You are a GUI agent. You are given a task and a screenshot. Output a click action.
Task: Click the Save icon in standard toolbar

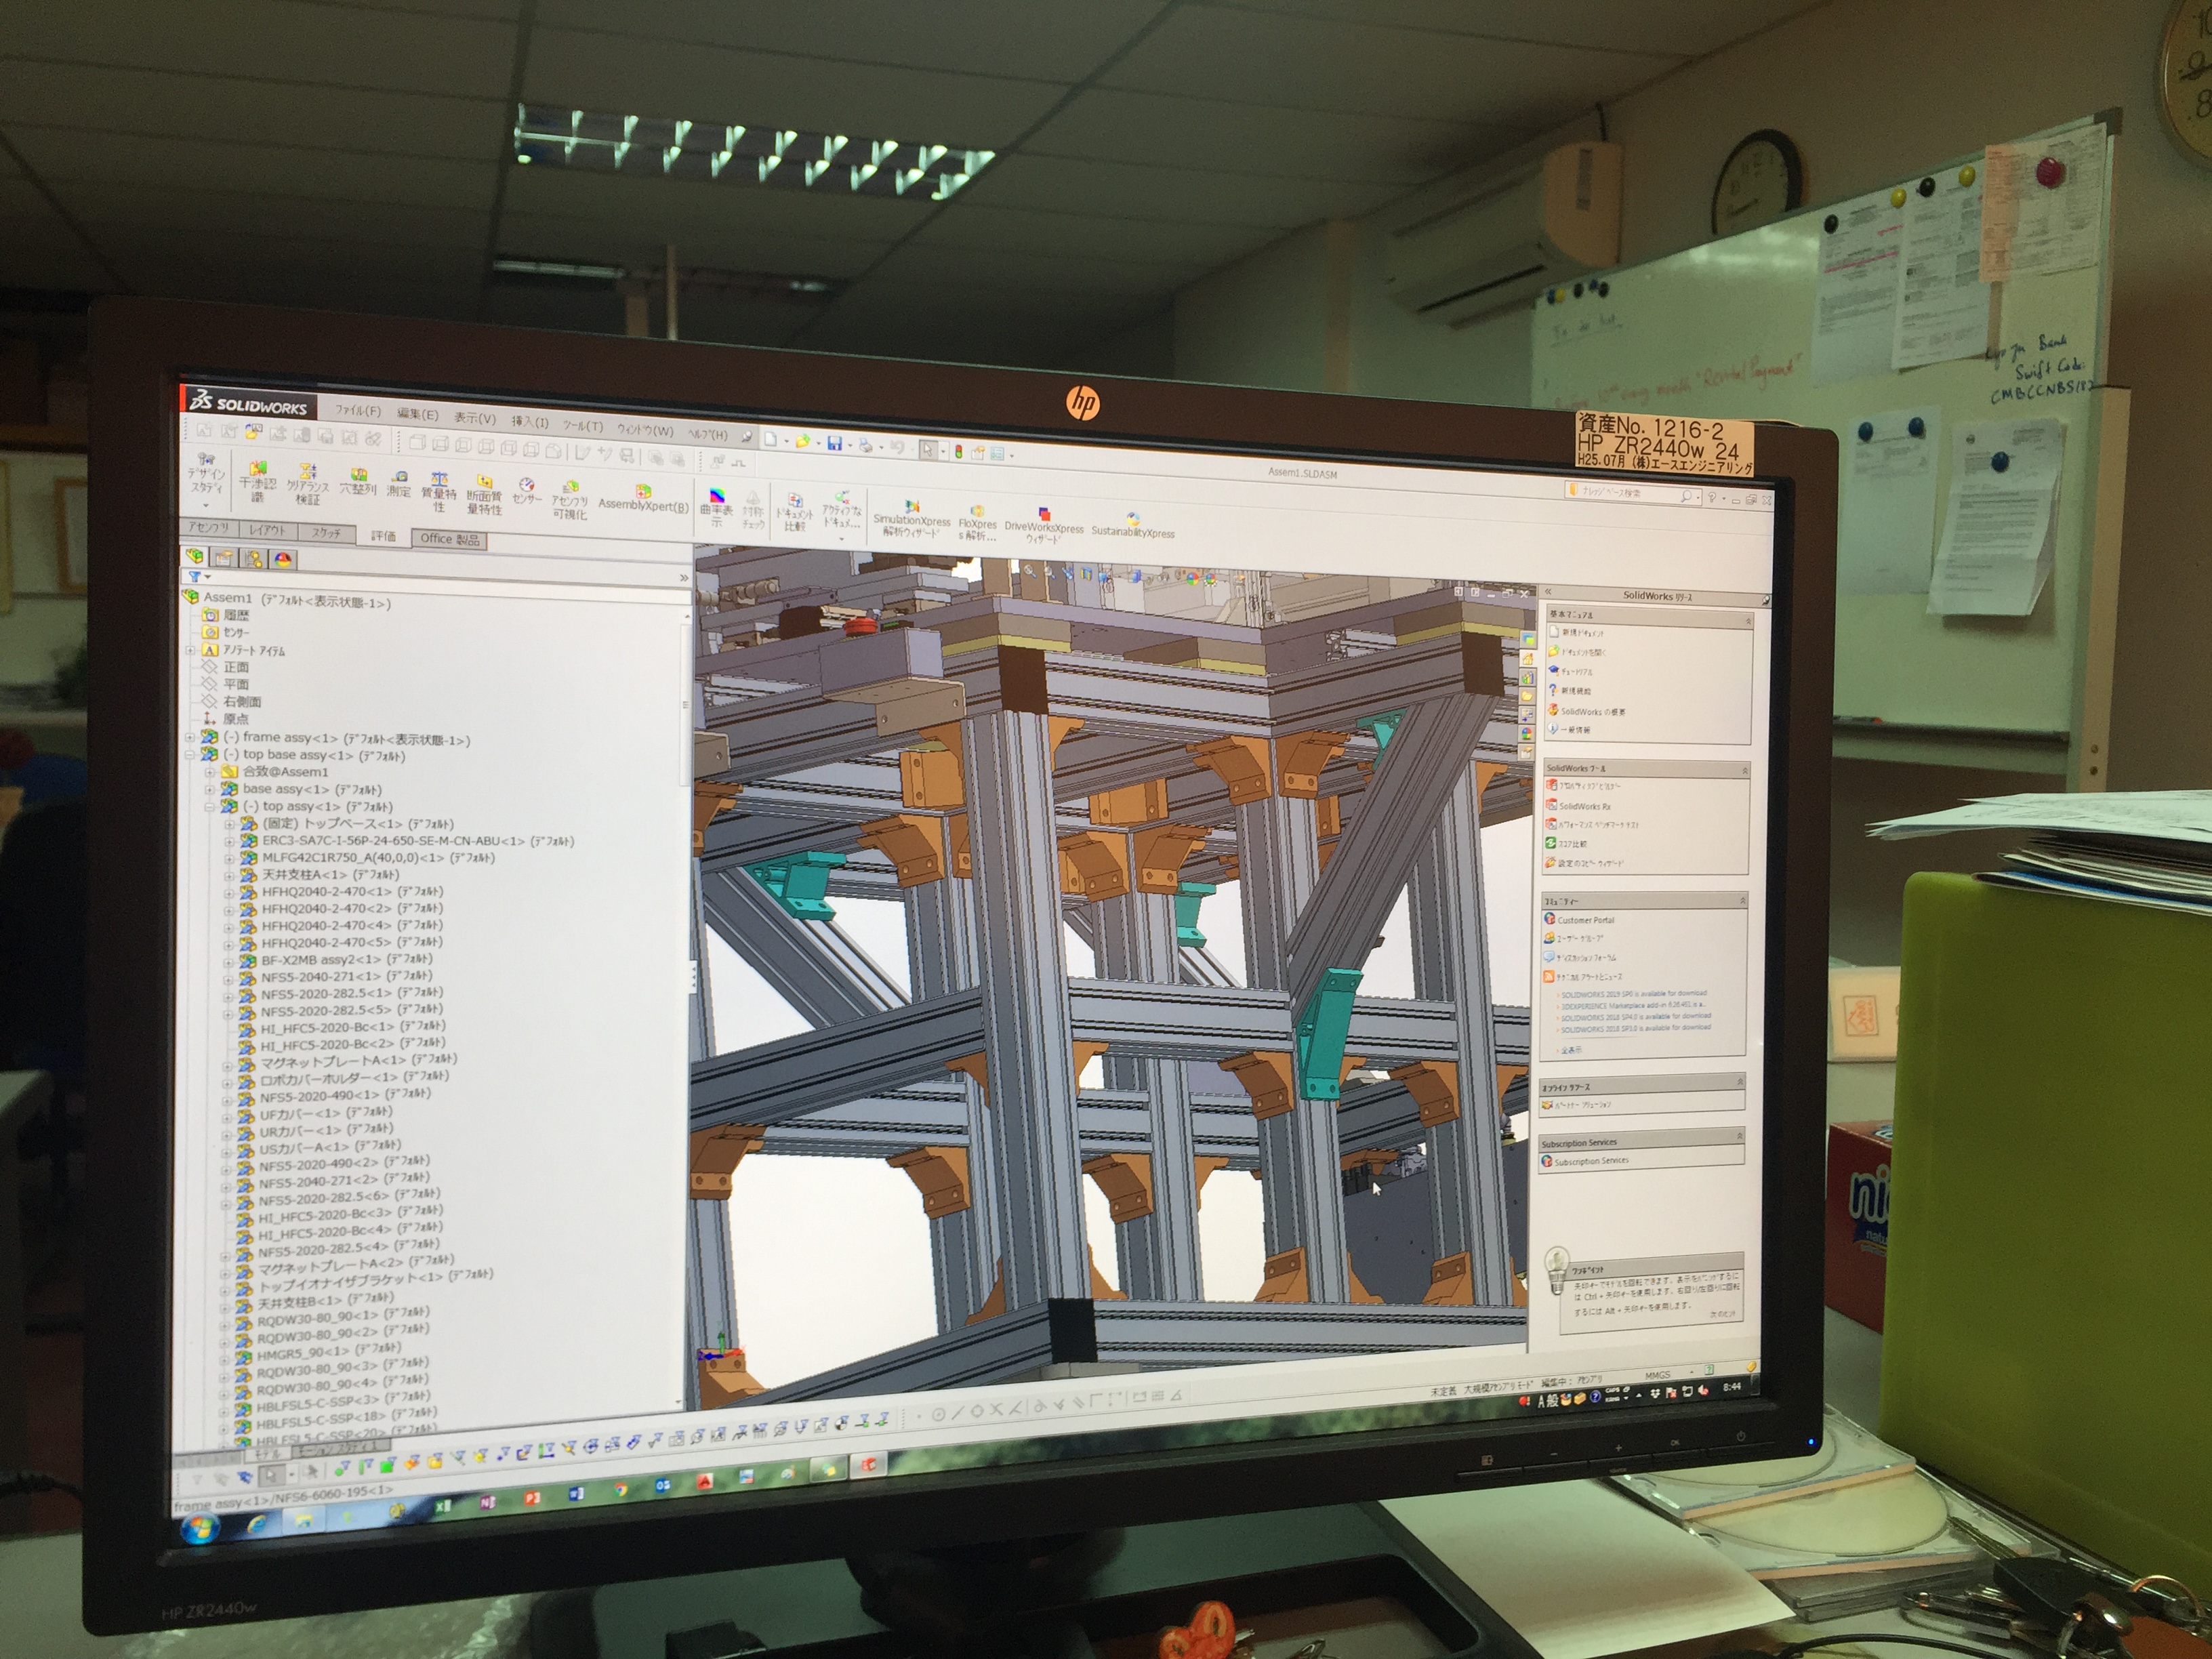tap(834, 443)
